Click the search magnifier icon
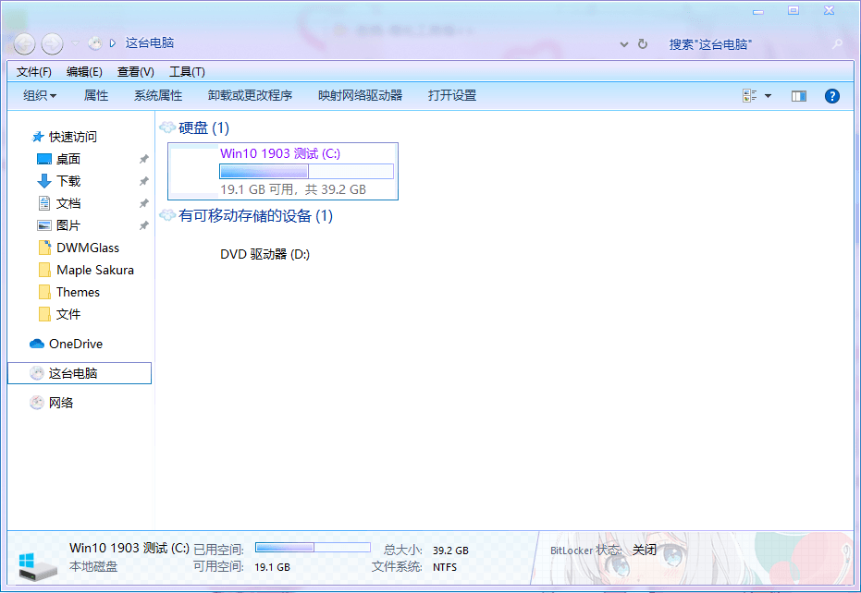The image size is (861, 593). (x=837, y=43)
